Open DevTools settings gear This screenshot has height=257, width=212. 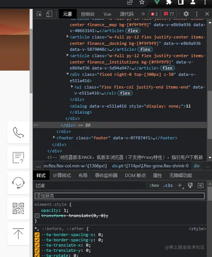[x=186, y=14]
